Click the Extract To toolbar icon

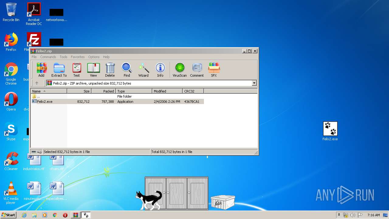click(x=59, y=70)
